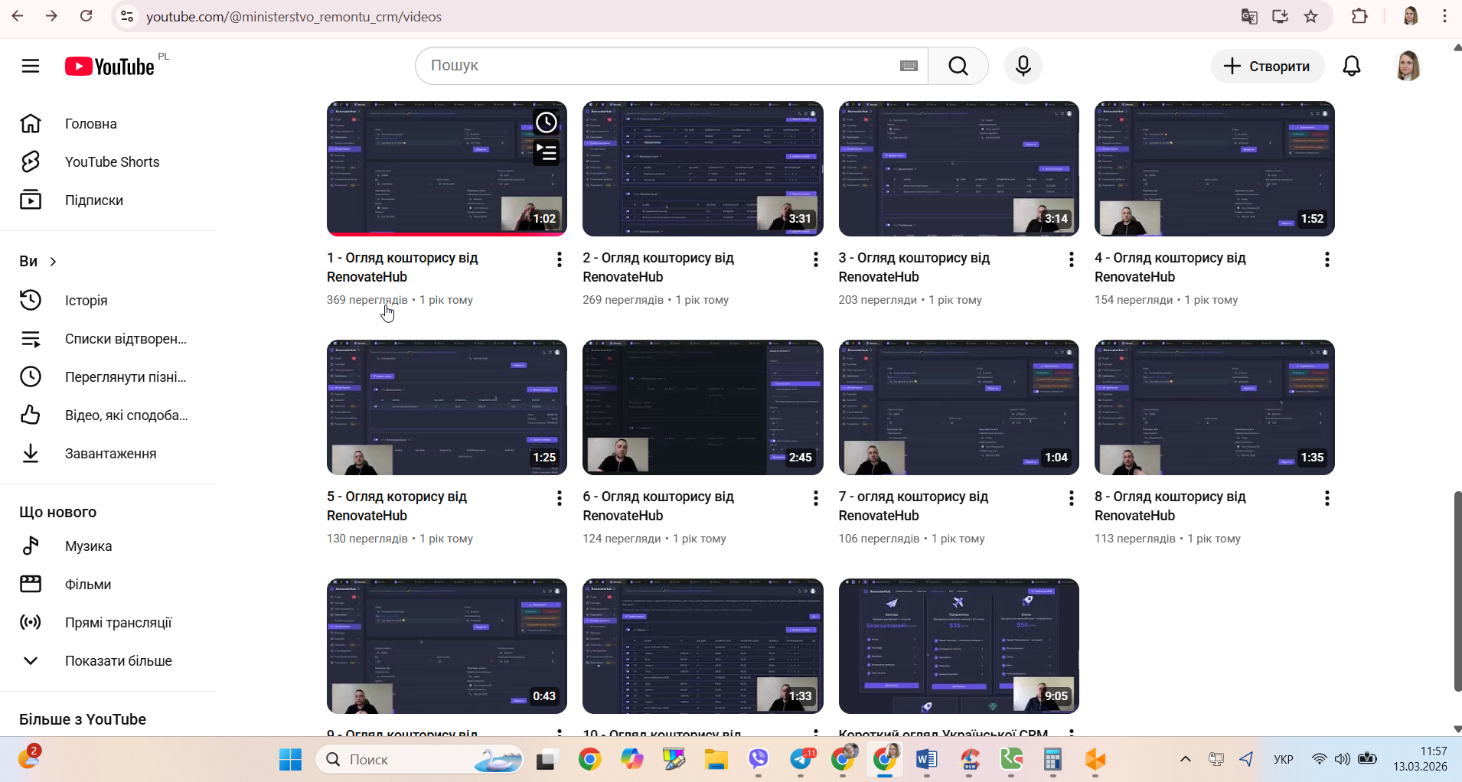Open Word from the taskbar
Image resolution: width=1462 pixels, height=782 pixels.
(926, 760)
